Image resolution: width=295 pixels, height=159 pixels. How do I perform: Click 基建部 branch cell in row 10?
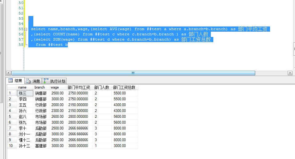[x=41, y=146]
